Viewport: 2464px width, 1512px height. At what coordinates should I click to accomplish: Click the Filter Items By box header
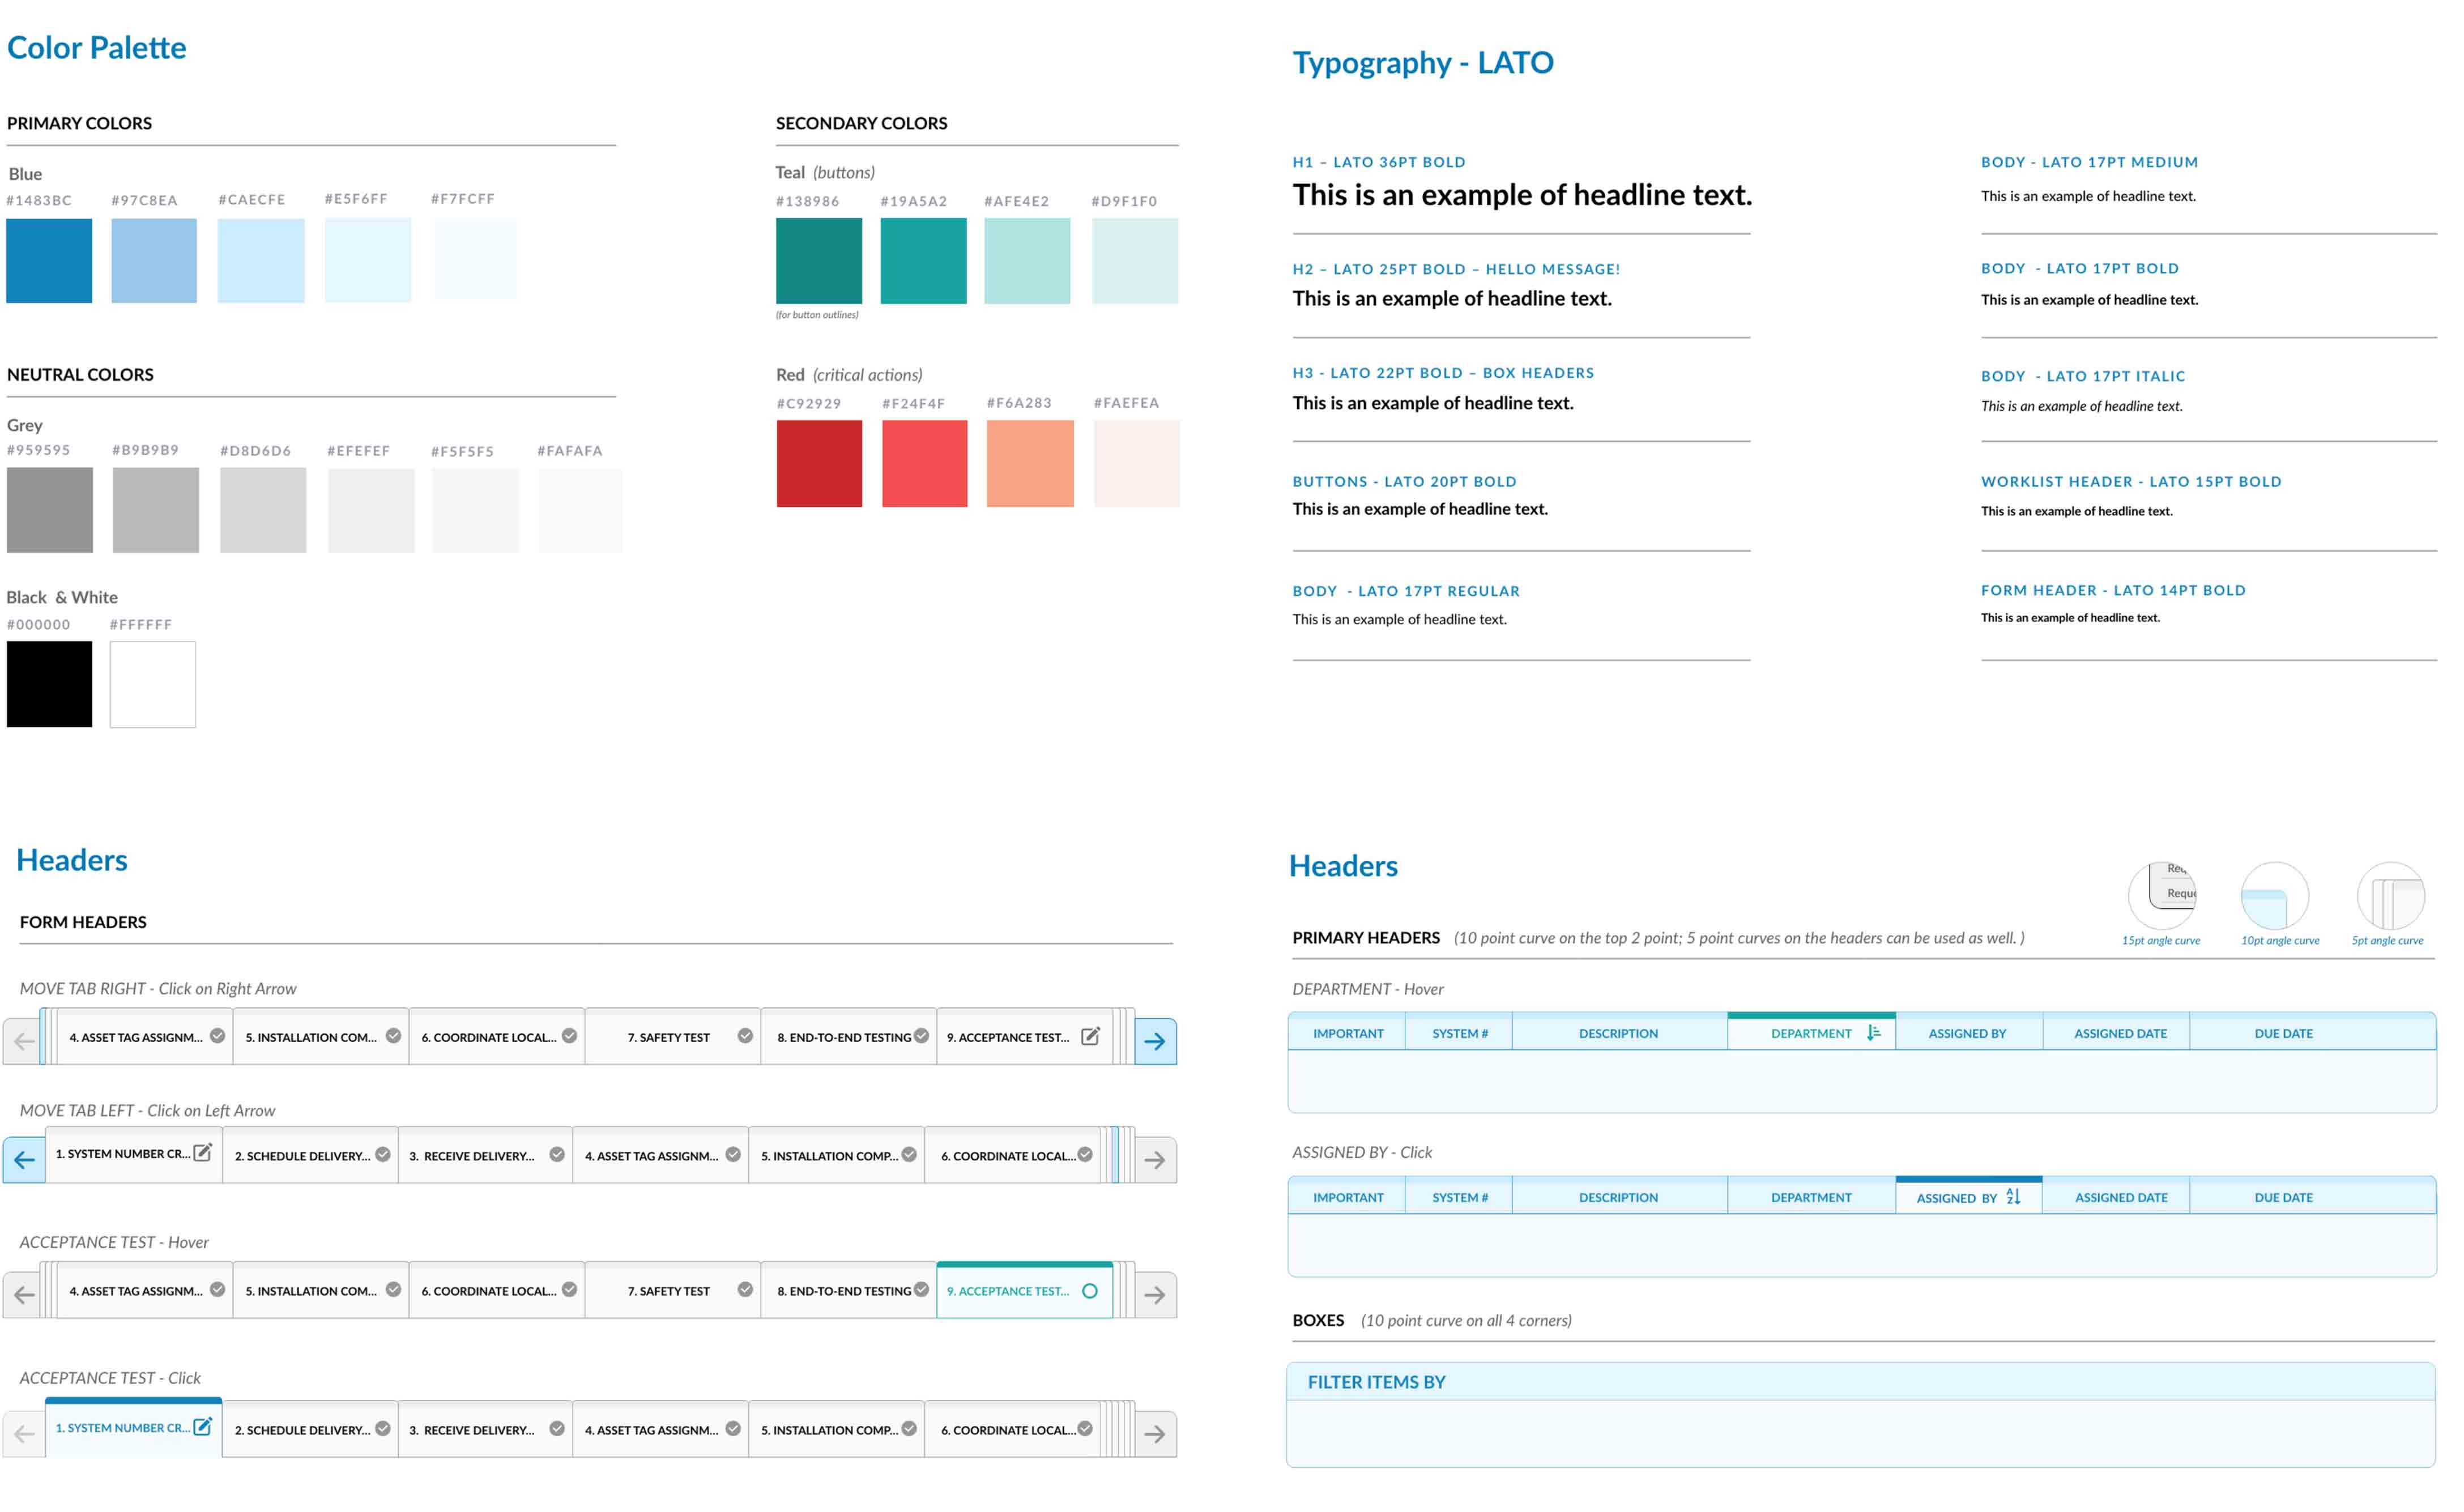1376,1382
